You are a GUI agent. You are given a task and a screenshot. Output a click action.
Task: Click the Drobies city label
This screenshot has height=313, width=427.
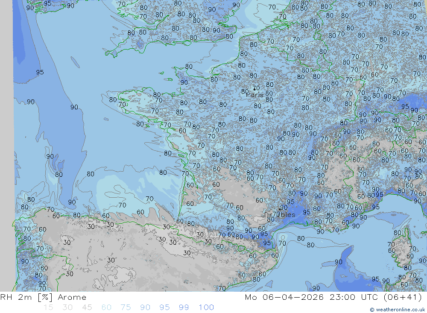(280, 214)
